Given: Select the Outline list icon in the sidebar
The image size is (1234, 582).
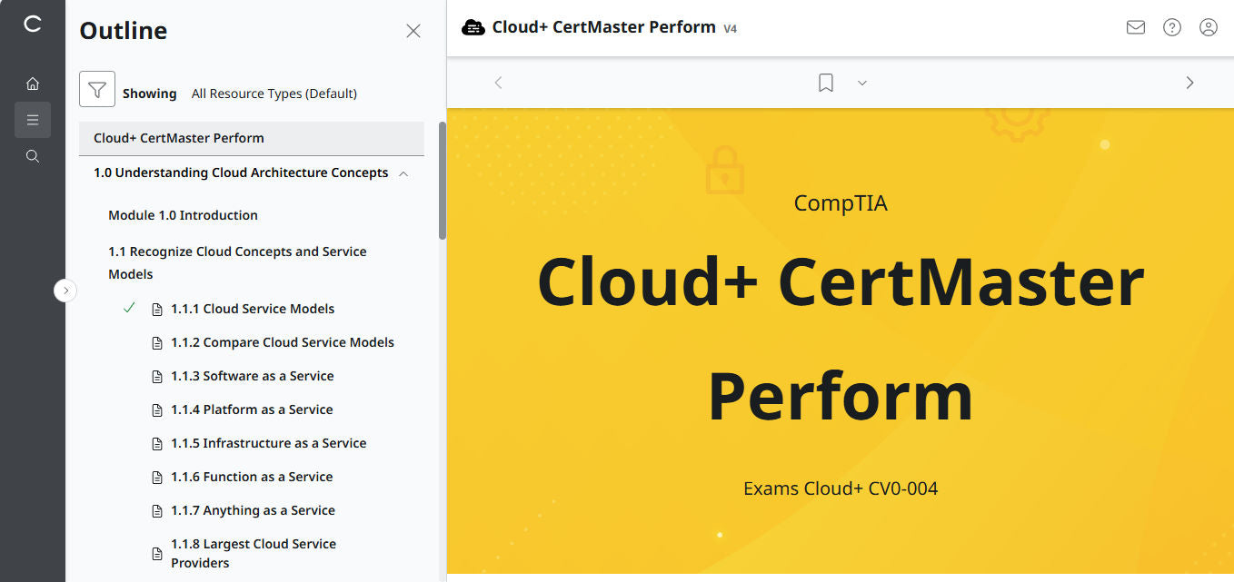Looking at the screenshot, I should [x=33, y=119].
